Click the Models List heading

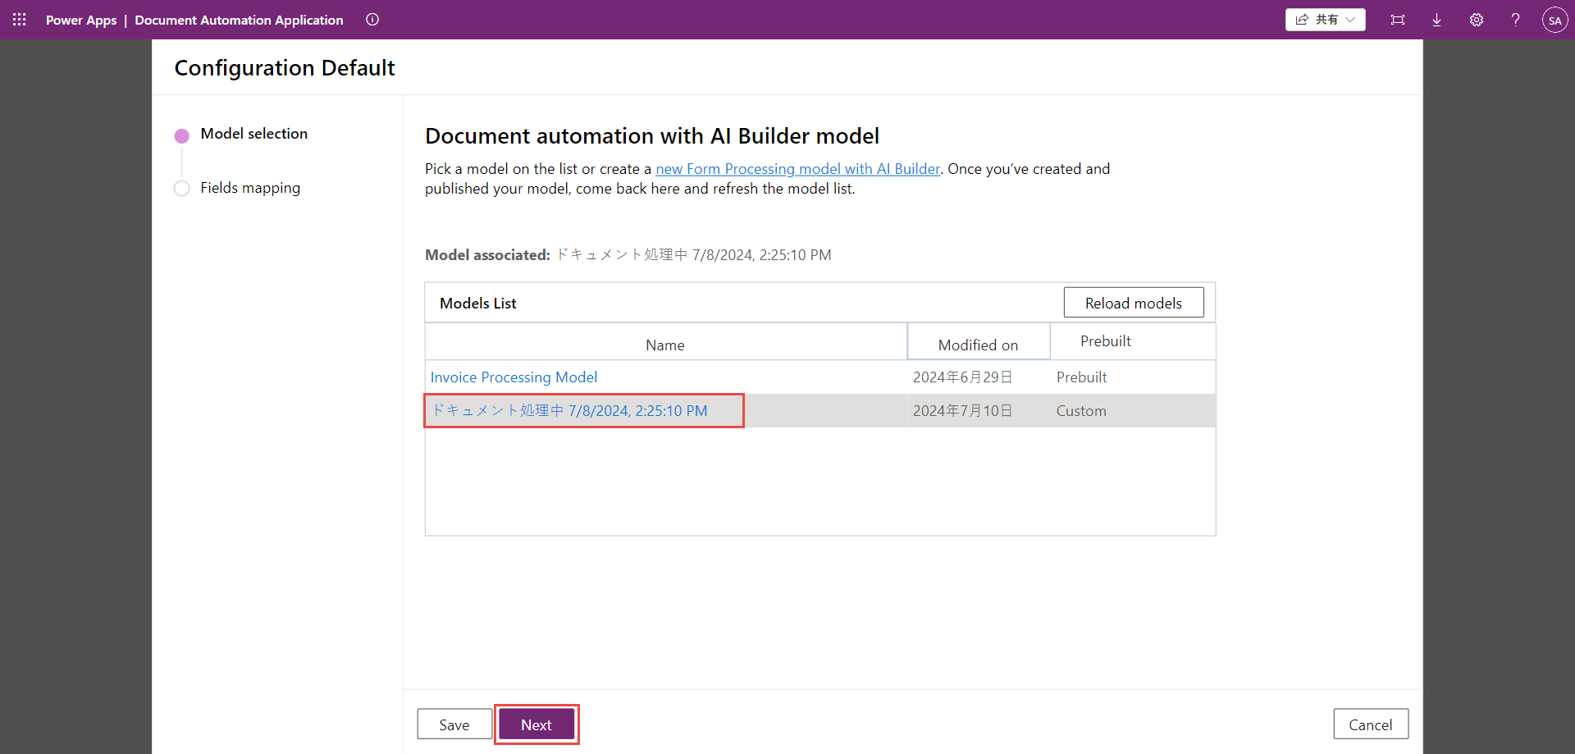point(478,304)
